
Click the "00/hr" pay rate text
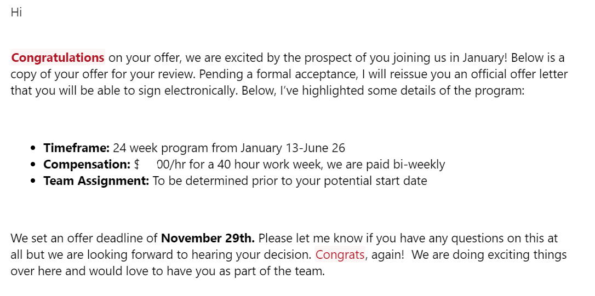coord(171,165)
